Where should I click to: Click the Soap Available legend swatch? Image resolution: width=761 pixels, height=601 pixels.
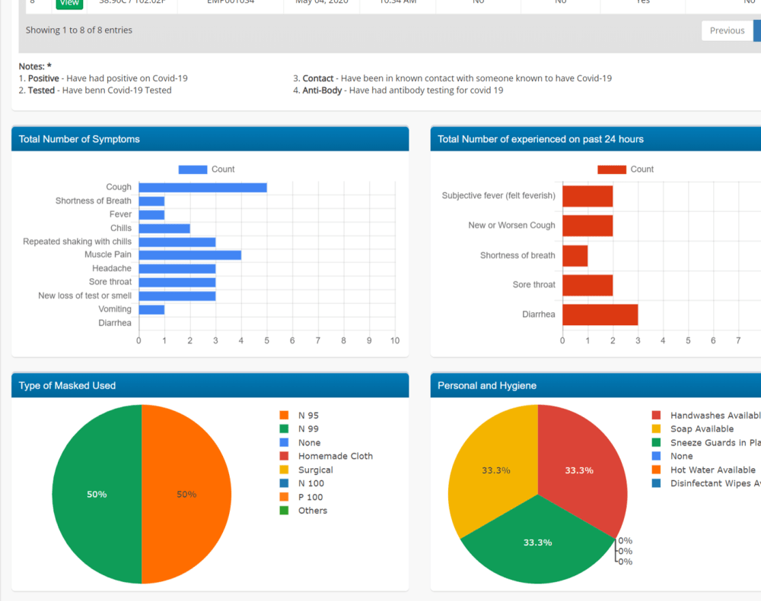tap(656, 429)
